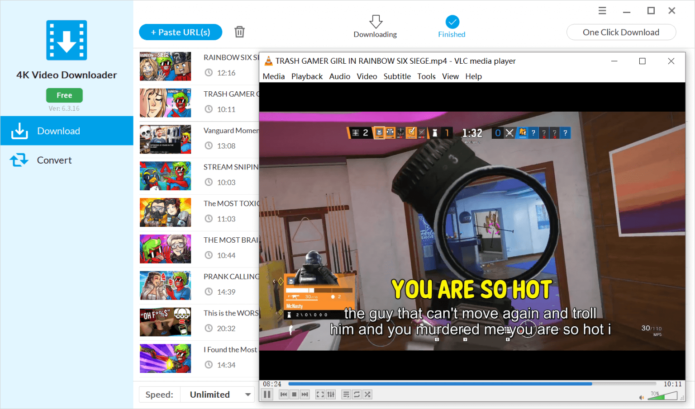Image resolution: width=695 pixels, height=409 pixels.
Task: Select the TRASH GAMER GIRL video thumbnail
Action: pyautogui.click(x=165, y=103)
